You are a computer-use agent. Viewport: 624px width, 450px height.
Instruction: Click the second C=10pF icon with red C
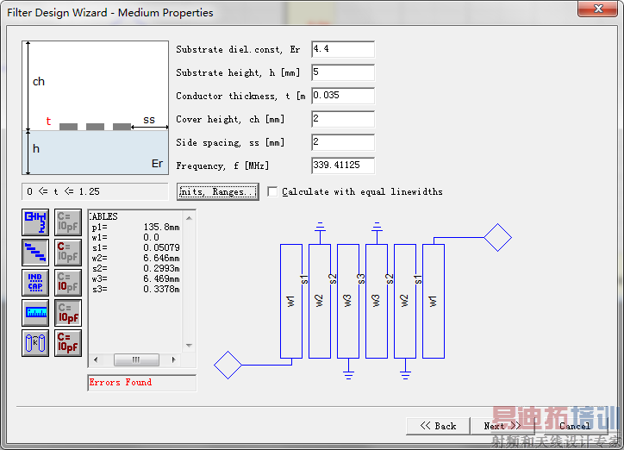click(68, 253)
